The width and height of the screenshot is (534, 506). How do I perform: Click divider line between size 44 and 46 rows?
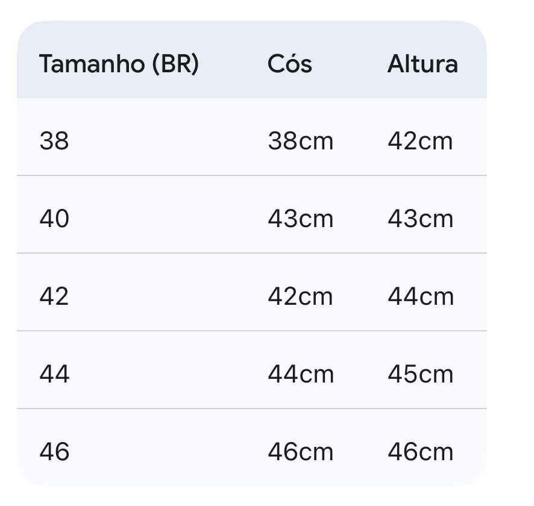click(x=251, y=408)
